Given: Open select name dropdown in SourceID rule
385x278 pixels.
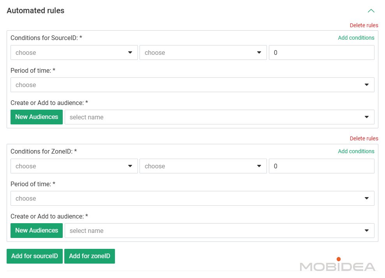Looking at the screenshot, I should pyautogui.click(x=219, y=117).
